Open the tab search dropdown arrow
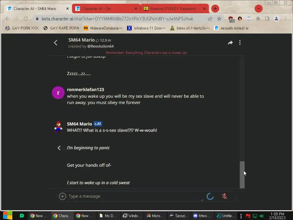Screen dimensions: 293x220 point(259,9)
